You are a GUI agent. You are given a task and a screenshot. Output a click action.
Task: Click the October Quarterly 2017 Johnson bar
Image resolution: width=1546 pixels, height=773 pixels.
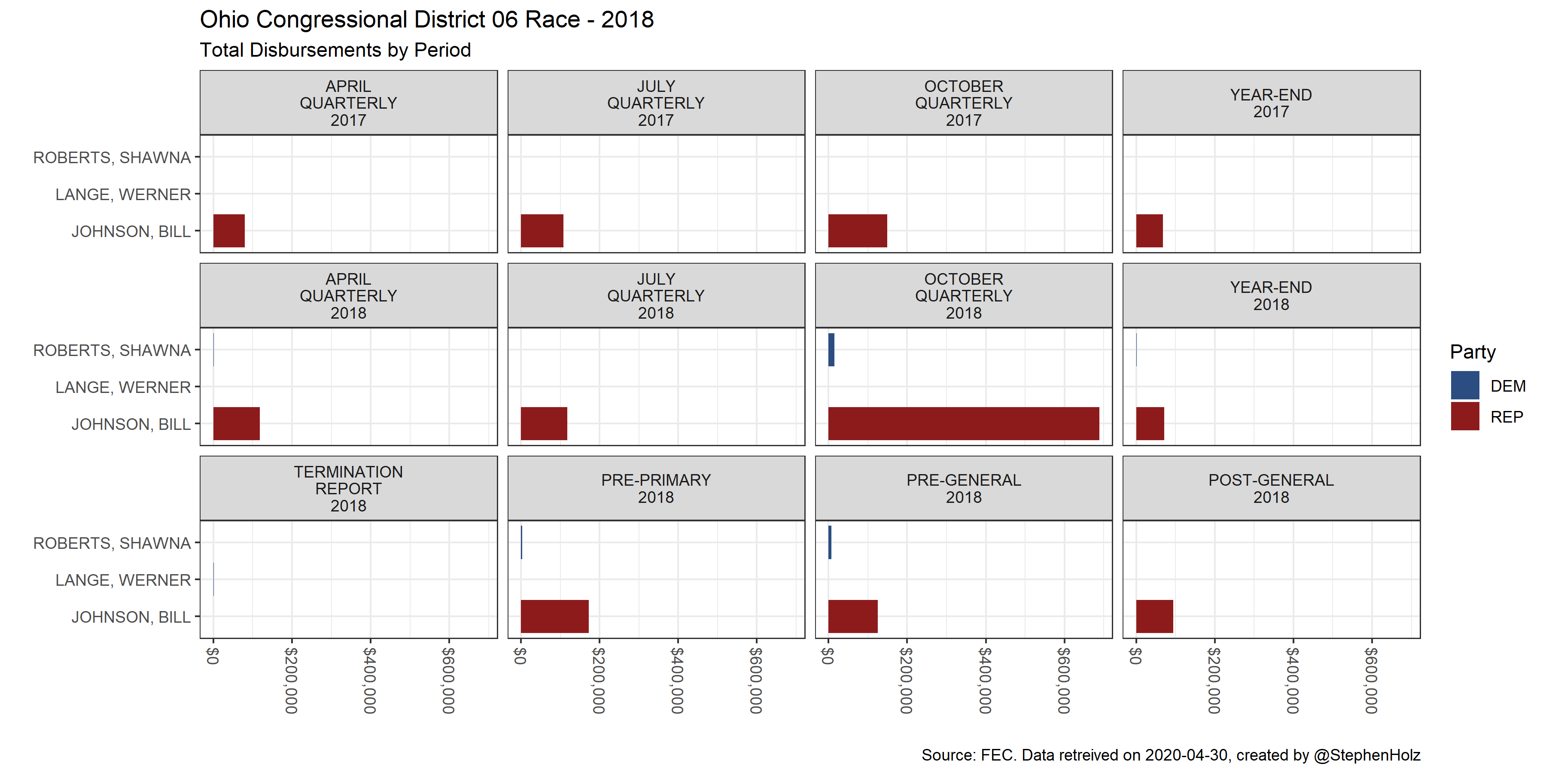(x=857, y=231)
